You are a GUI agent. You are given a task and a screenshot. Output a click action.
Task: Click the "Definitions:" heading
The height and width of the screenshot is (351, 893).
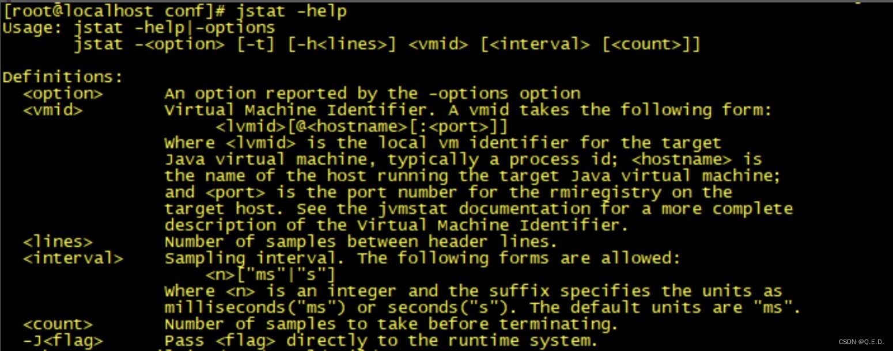[x=63, y=77]
